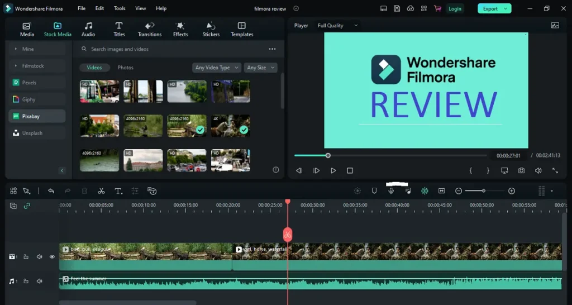Save the project with the floppy icon
The image size is (572, 305).
pos(397,9)
